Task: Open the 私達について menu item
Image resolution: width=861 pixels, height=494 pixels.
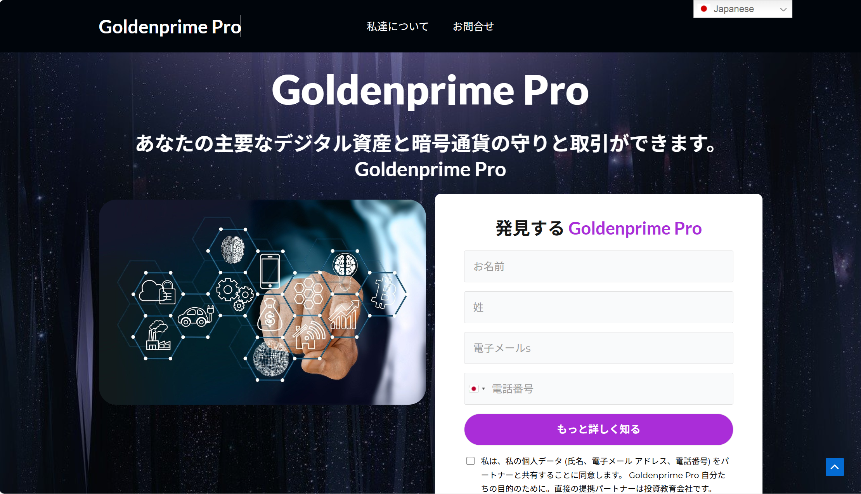Action: [x=397, y=26]
